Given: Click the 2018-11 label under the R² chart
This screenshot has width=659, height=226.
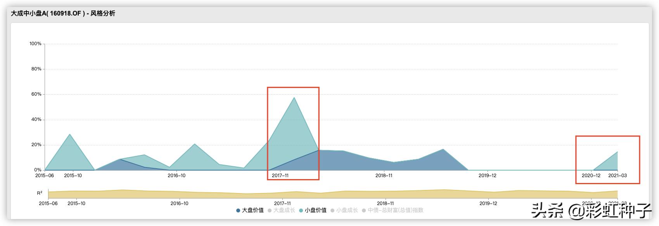Looking at the screenshot, I should coord(386,204).
